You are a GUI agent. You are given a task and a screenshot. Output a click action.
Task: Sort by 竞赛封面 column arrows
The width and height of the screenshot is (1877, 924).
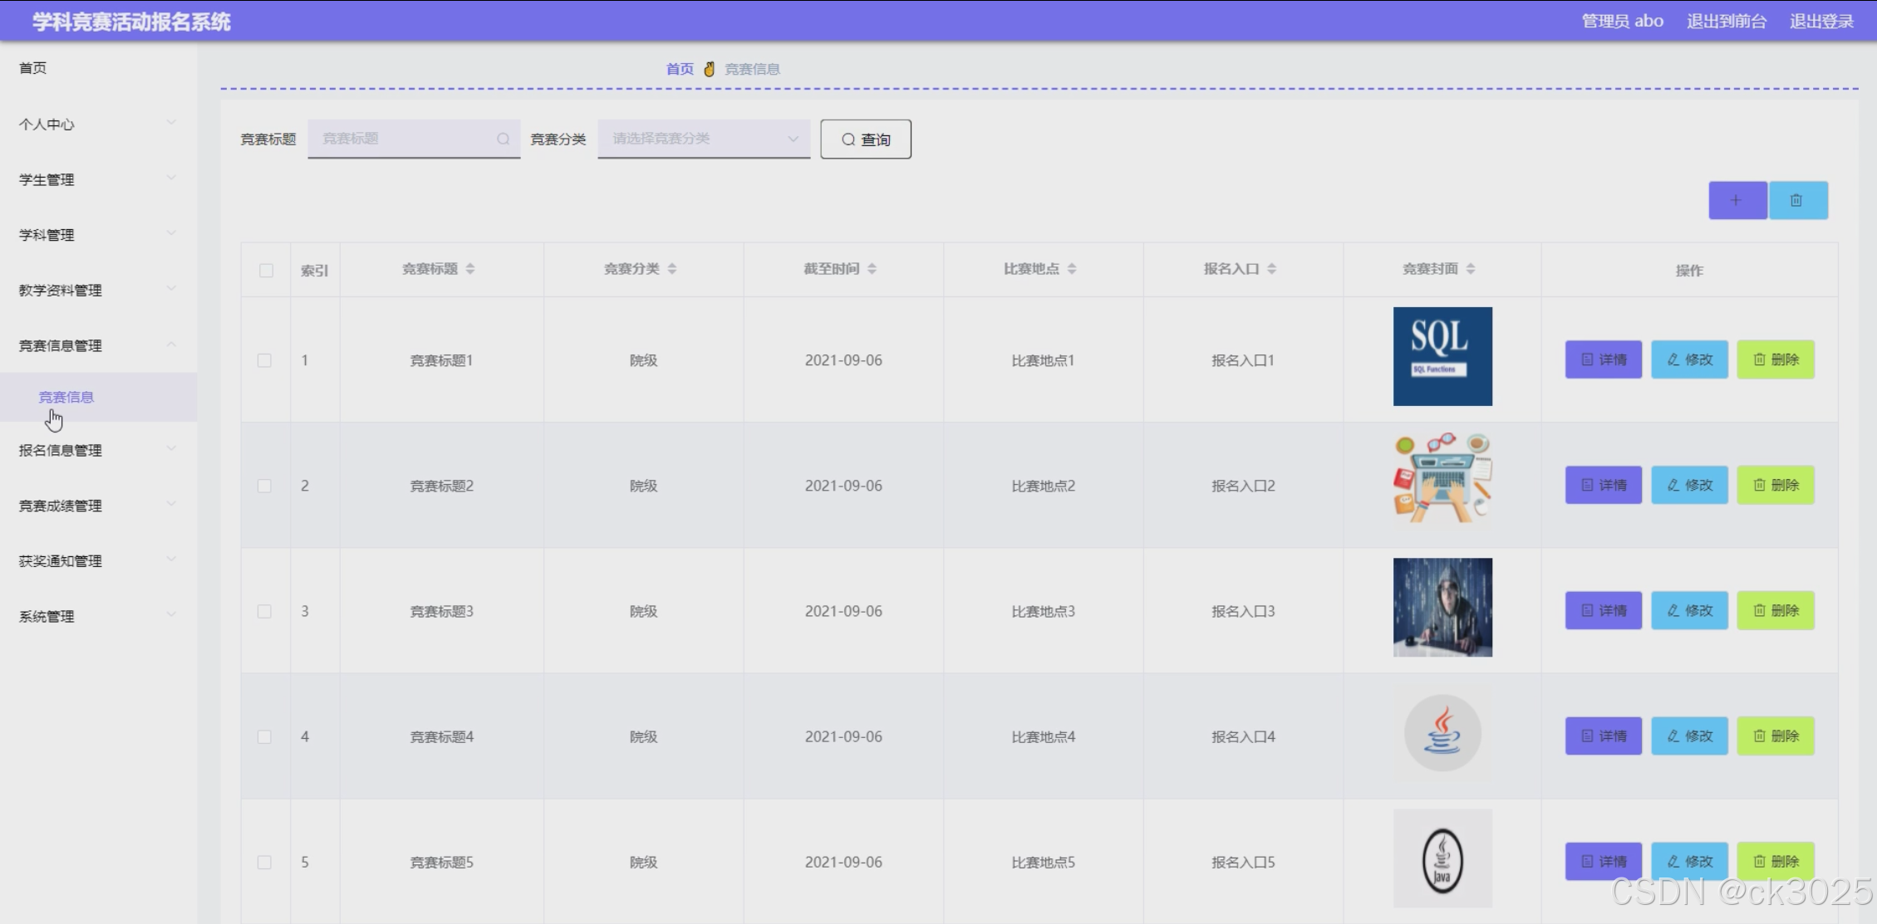(1471, 269)
